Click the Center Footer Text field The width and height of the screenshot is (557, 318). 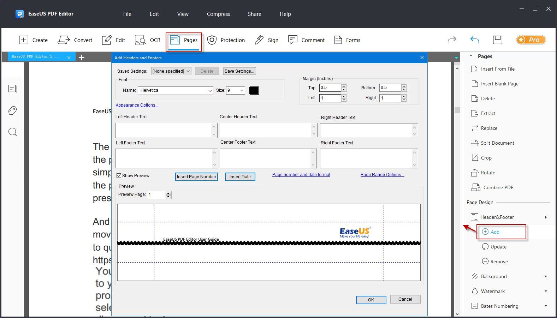click(268, 158)
